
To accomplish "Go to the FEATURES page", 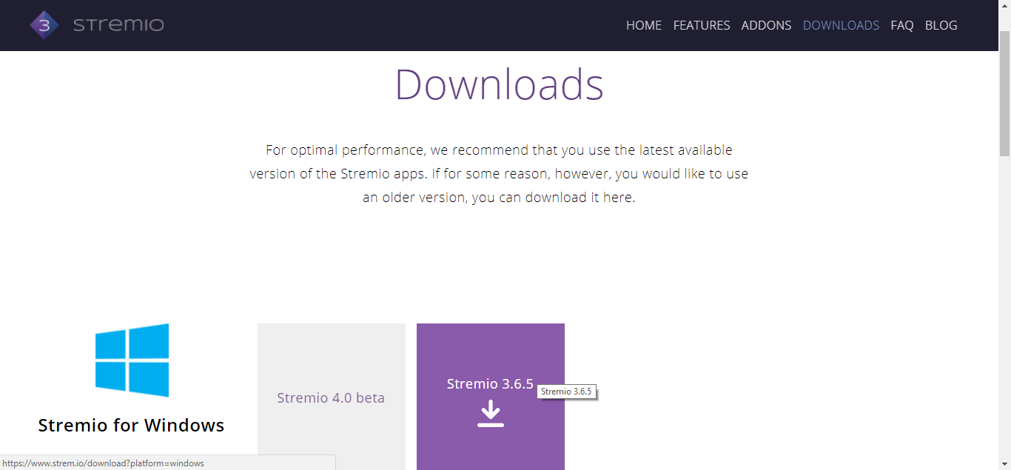I will [x=702, y=25].
